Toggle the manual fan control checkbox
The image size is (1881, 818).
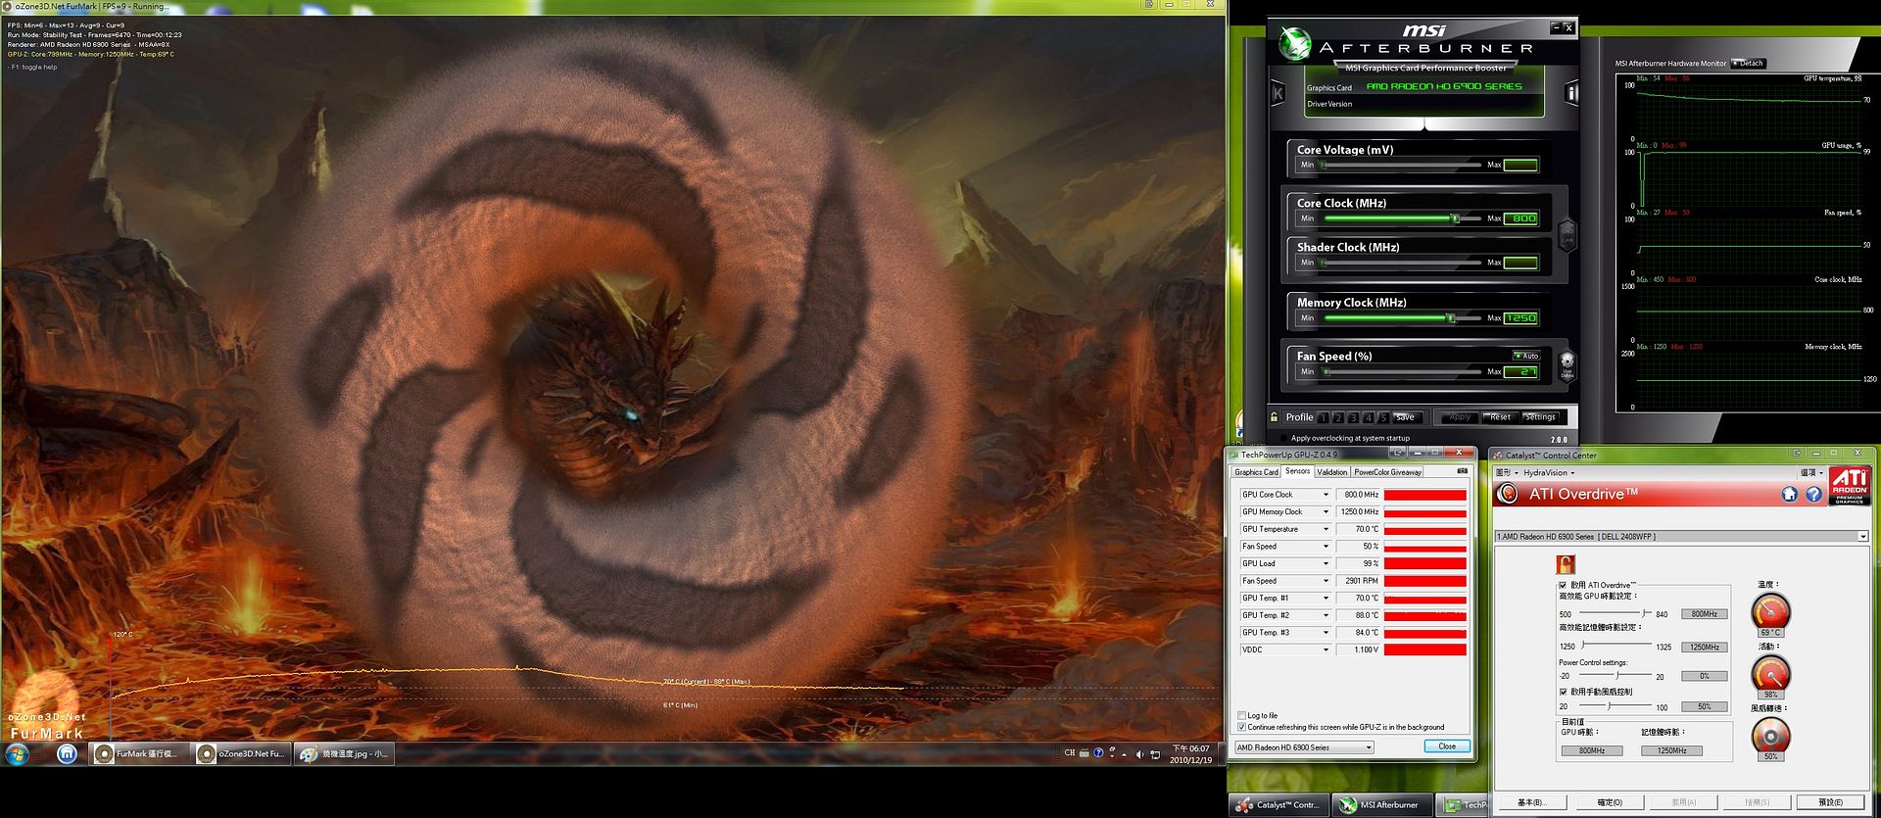coord(1563,692)
